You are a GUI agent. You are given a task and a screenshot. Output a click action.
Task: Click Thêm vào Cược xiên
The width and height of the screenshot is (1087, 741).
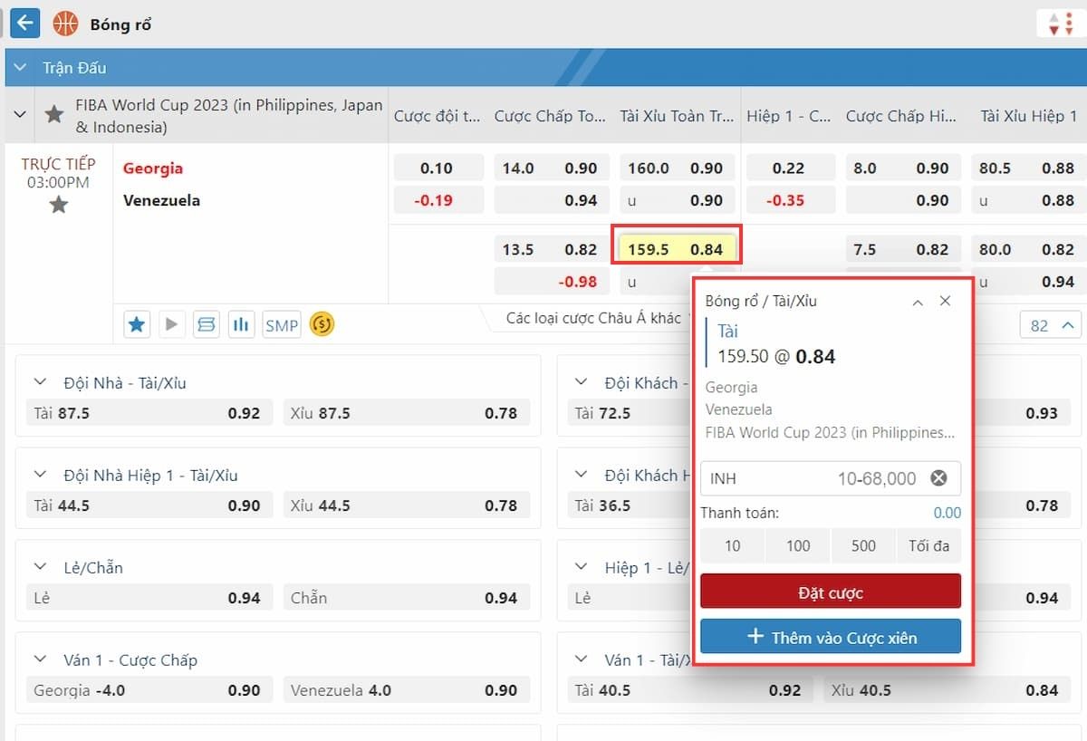830,636
